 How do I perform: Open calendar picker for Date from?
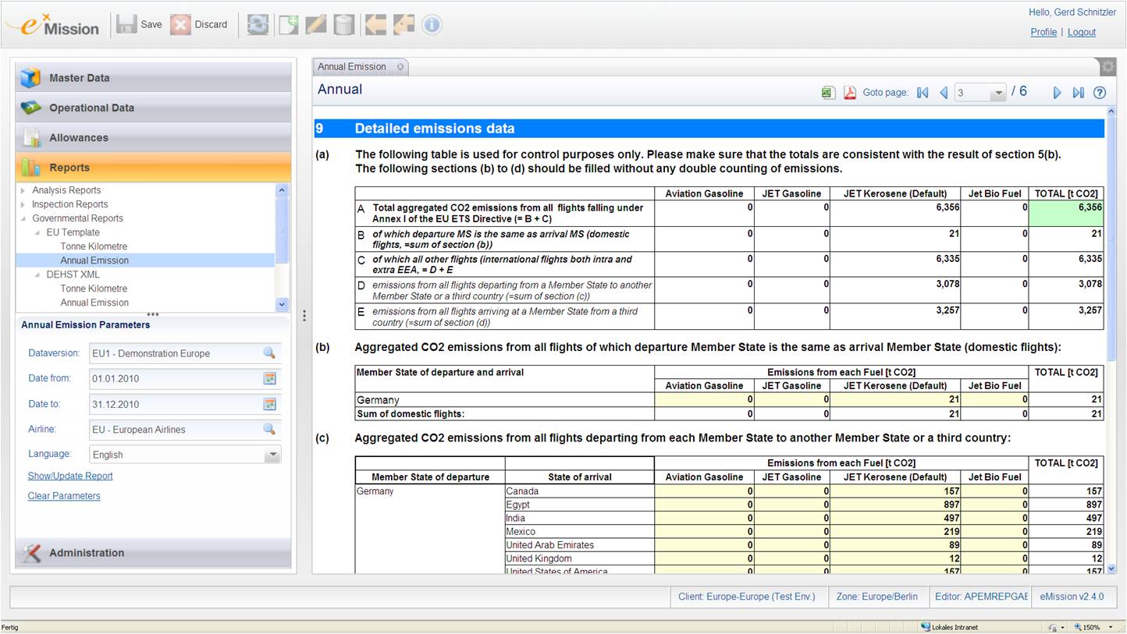(269, 379)
